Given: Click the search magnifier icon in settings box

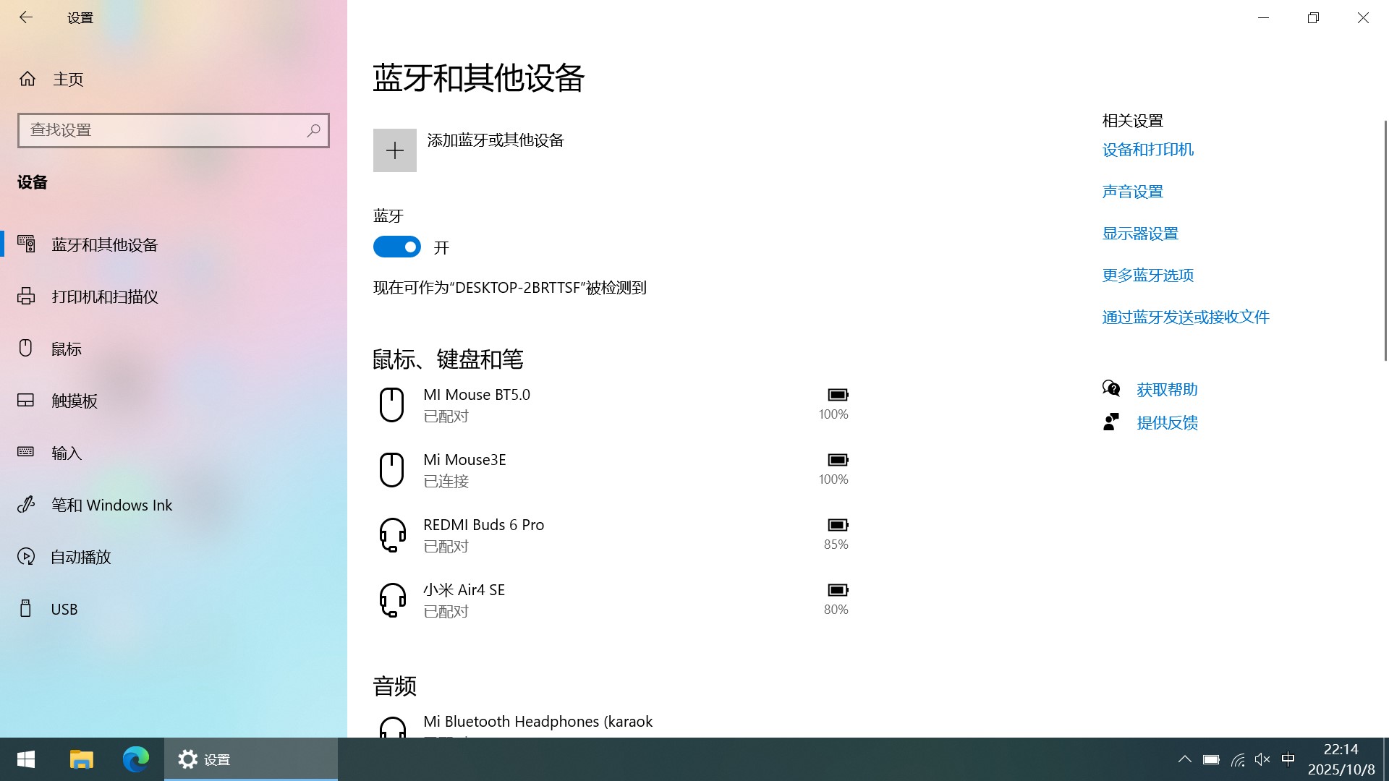Looking at the screenshot, I should (313, 130).
